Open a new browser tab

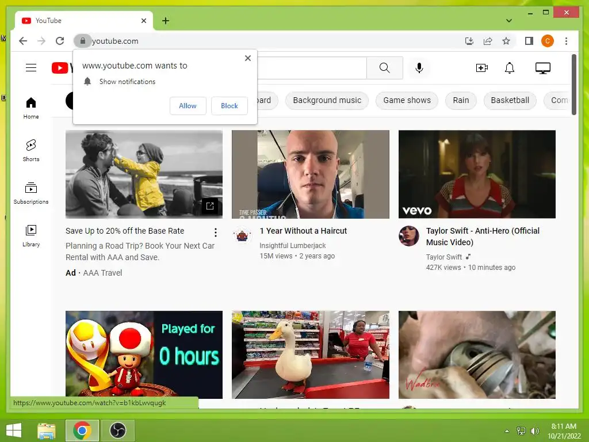(x=166, y=21)
